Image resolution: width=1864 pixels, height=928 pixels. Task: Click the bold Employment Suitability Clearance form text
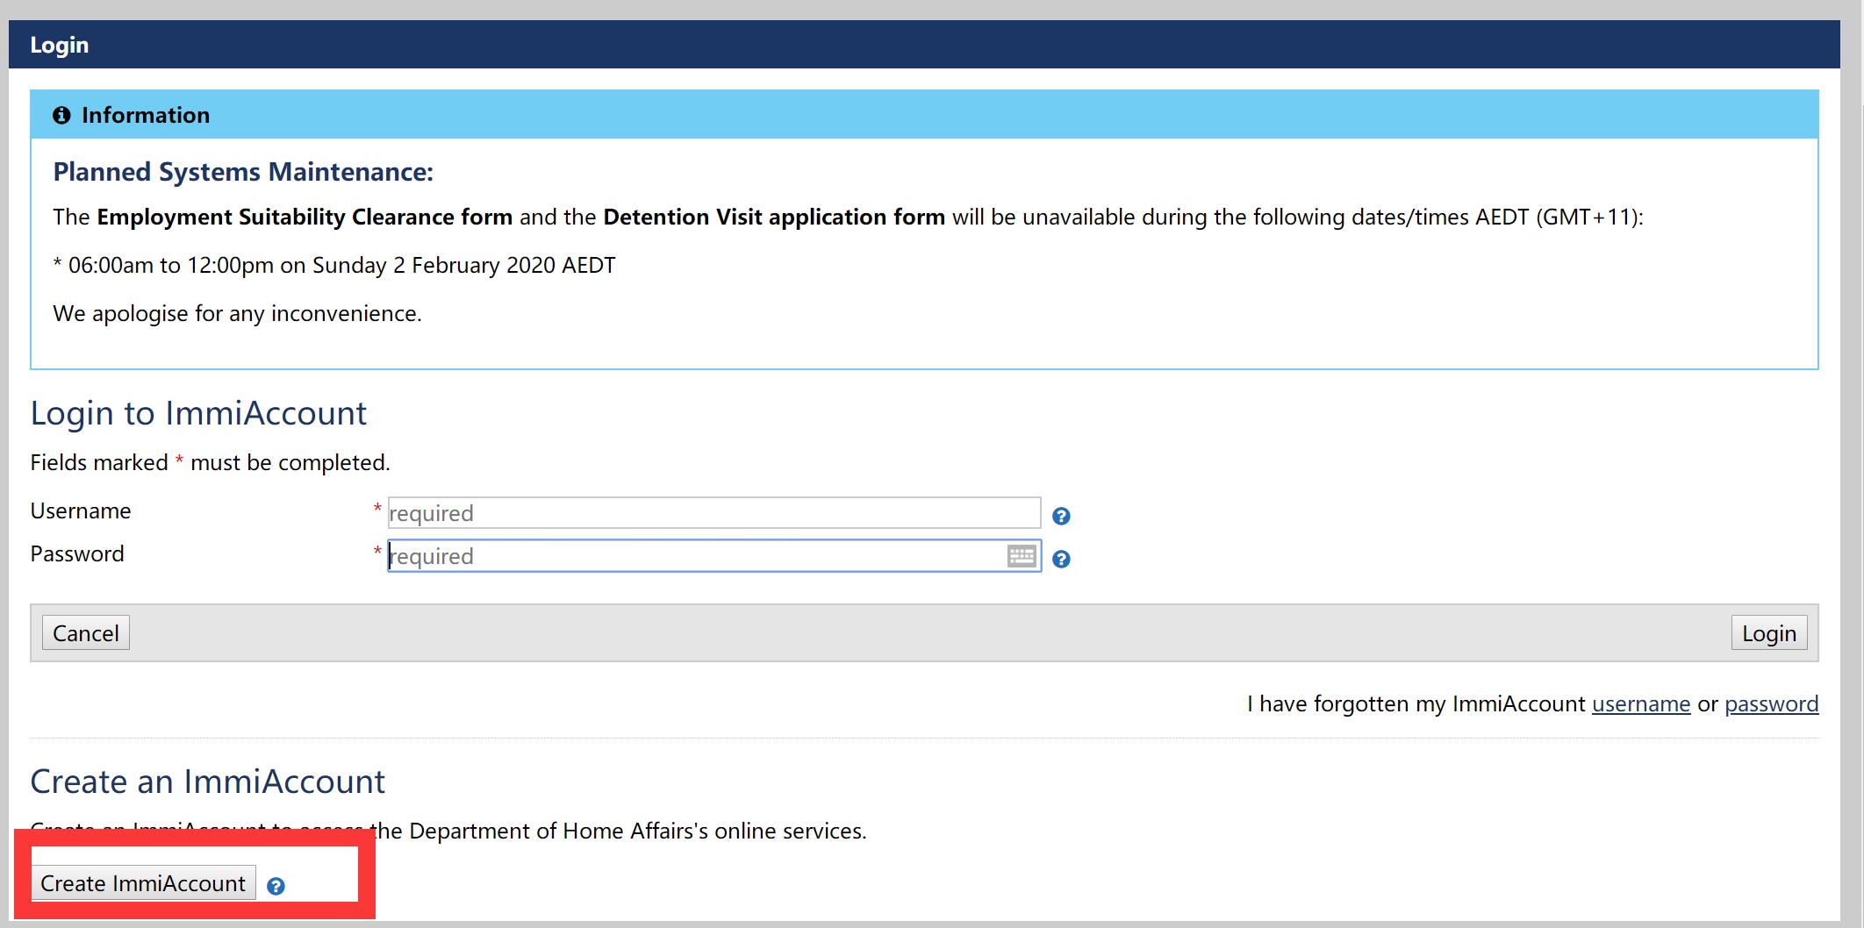click(x=305, y=218)
